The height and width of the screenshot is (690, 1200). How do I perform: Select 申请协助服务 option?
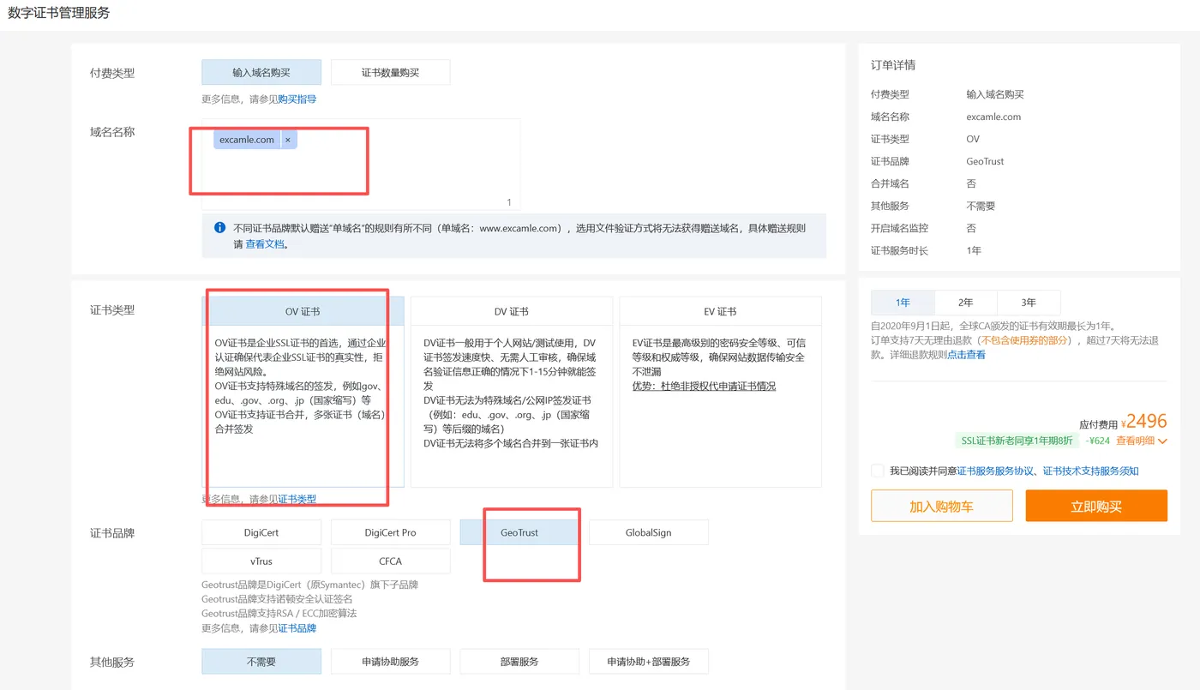(x=390, y=662)
